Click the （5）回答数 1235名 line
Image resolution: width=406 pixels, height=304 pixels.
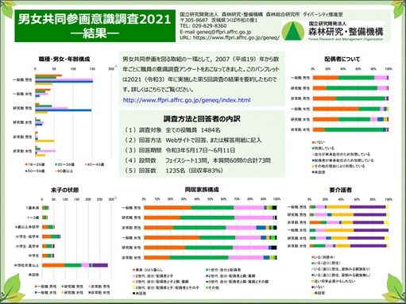173,171
